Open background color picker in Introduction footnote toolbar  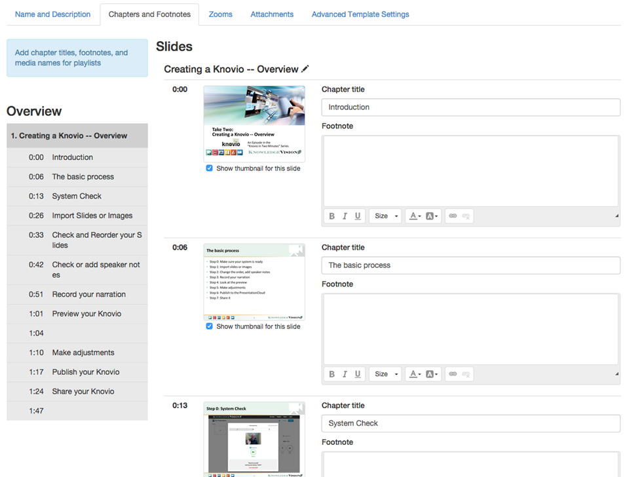pyautogui.click(x=432, y=216)
